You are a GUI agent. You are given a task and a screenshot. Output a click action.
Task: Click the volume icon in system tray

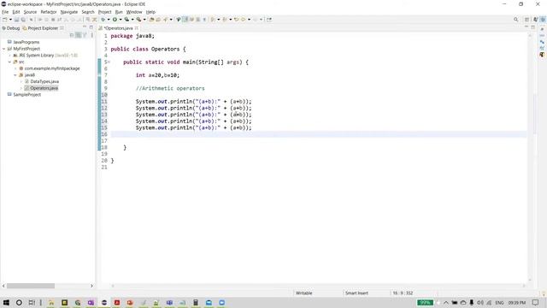click(x=480, y=302)
